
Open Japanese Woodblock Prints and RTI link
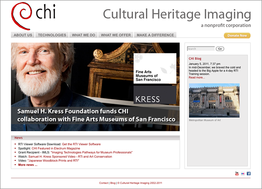click(x=53, y=160)
